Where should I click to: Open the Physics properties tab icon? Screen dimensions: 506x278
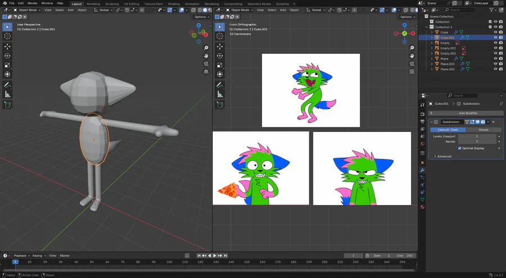(422, 185)
